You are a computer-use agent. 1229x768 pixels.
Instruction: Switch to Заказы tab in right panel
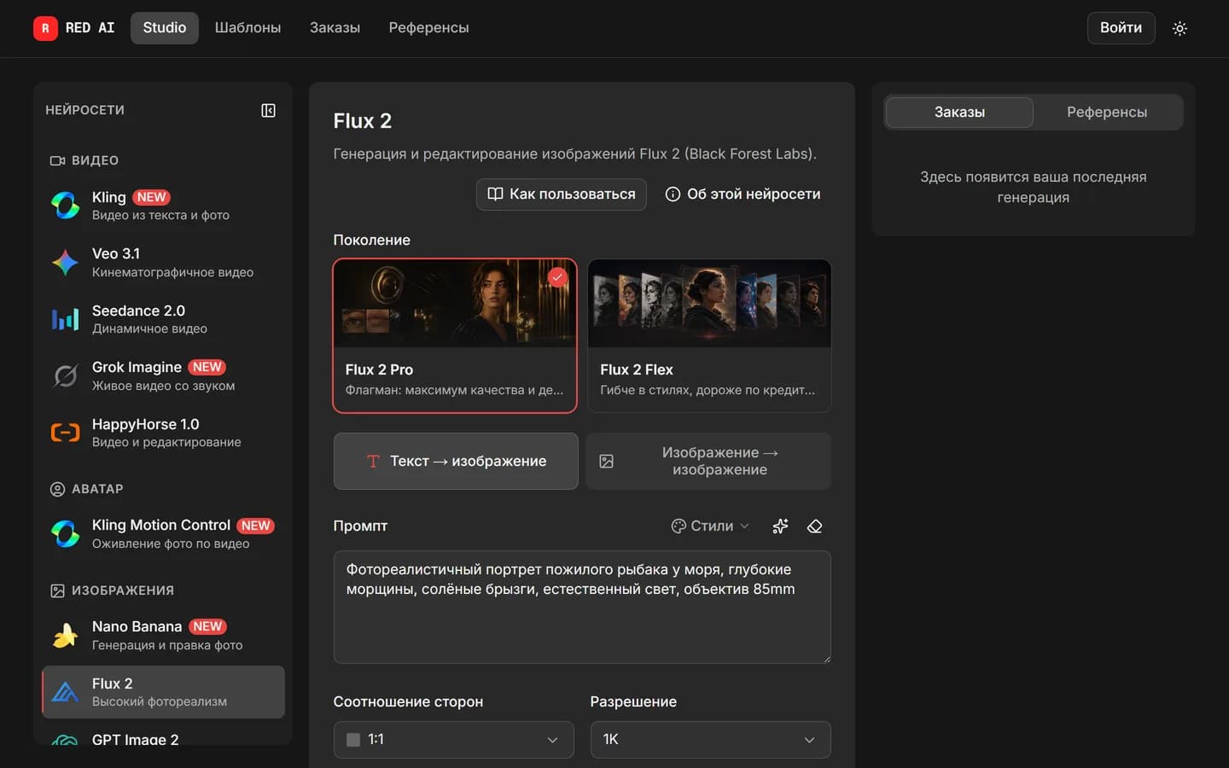pos(959,112)
